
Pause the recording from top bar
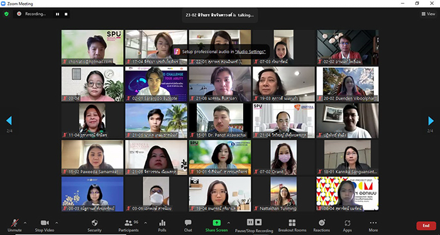coord(58,14)
